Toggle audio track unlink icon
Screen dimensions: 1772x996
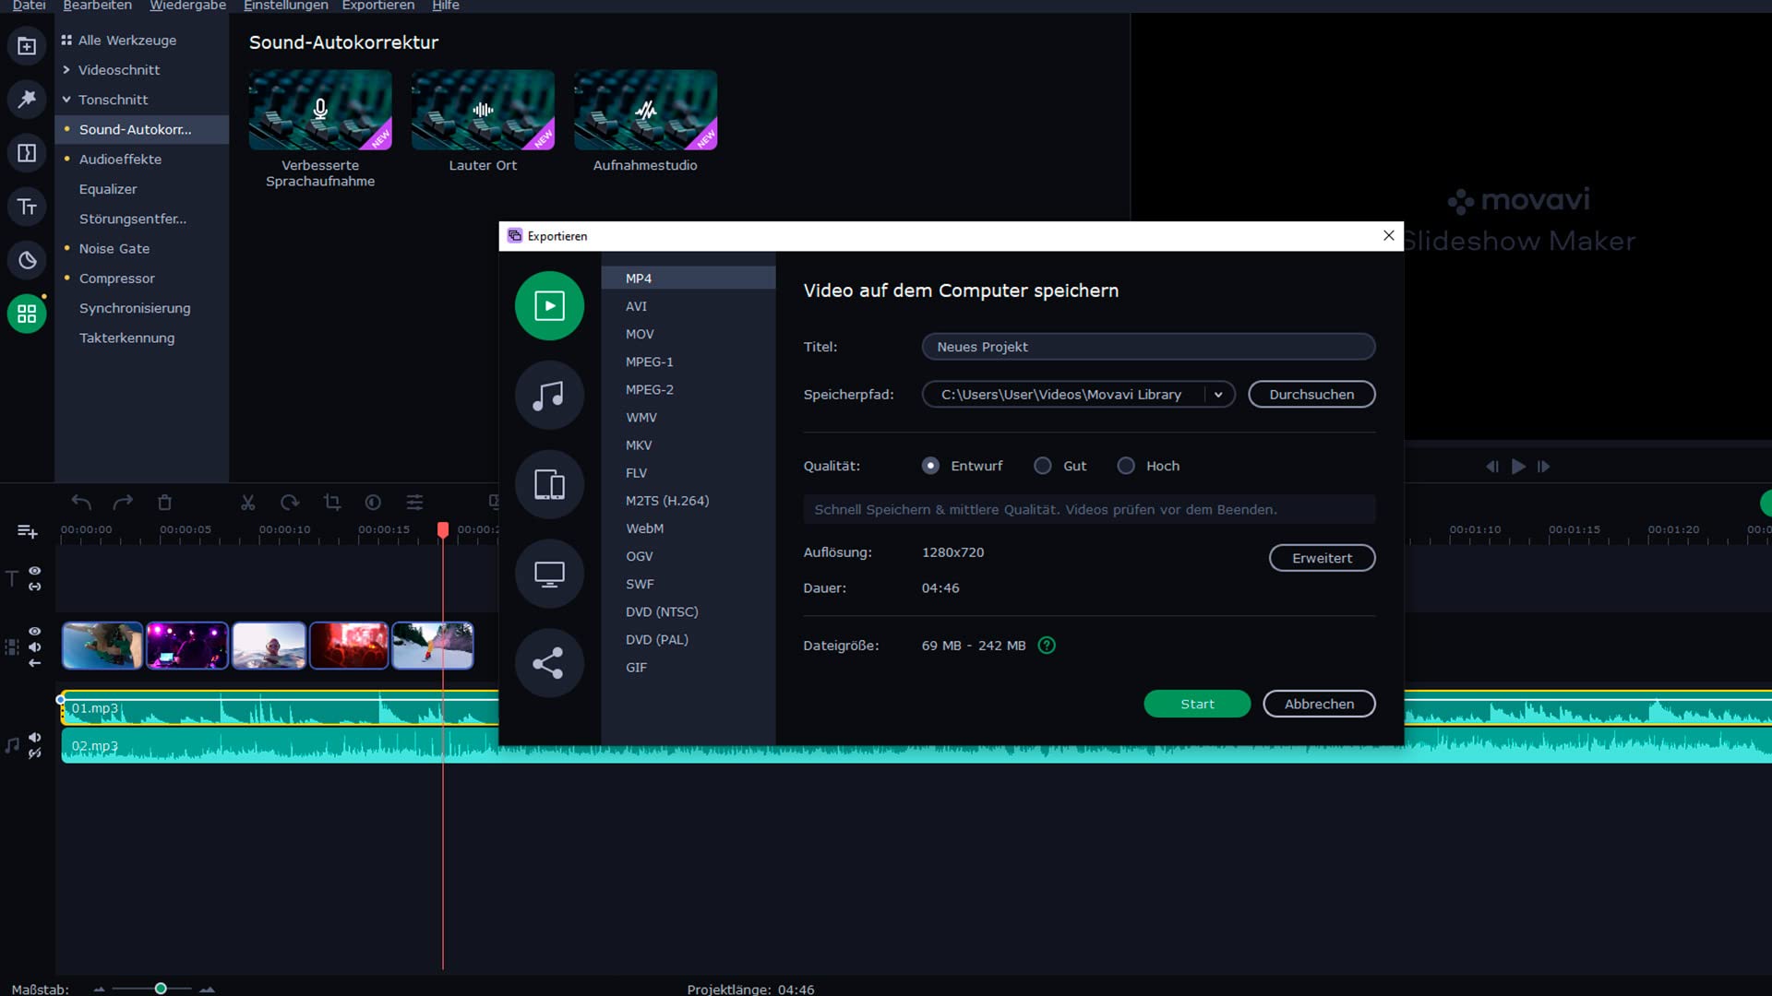point(34,753)
